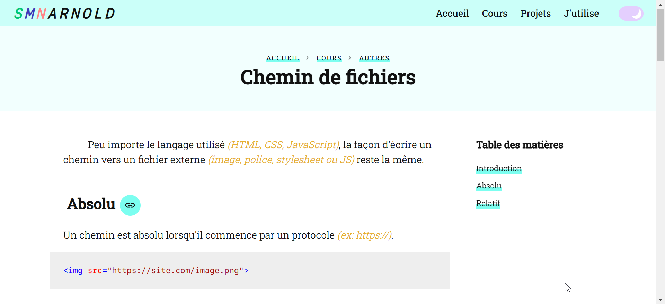
Task: Click the breadcrumb chevron after COURS
Action: click(x=350, y=58)
